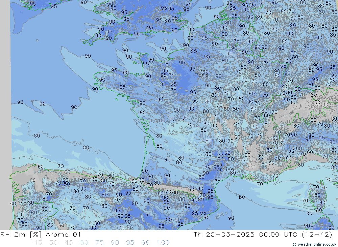The height and width of the screenshot is (247, 338).
Task: Click legend value 95
Action: (x=130, y=243)
